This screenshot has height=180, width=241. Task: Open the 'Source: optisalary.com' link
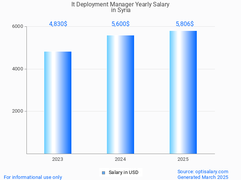click(203, 171)
